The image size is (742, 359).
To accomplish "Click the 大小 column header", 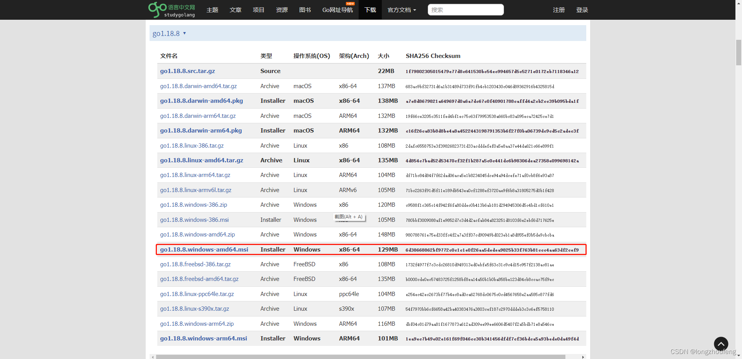I will [383, 56].
